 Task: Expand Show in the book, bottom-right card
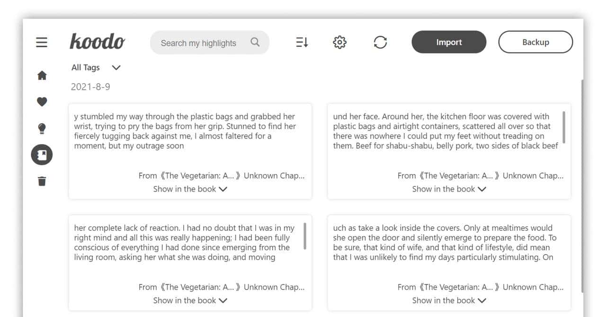tap(449, 300)
